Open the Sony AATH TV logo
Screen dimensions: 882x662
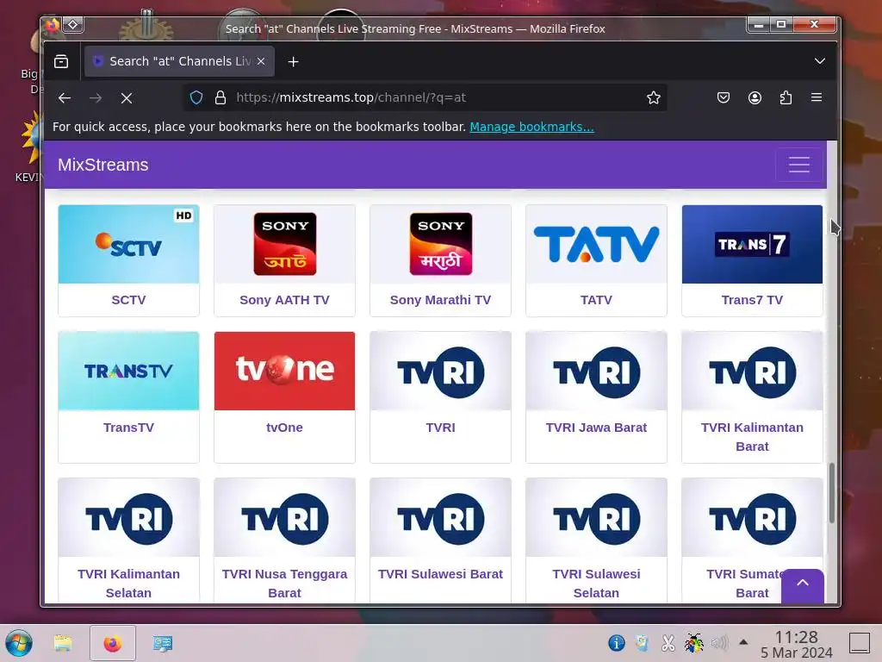click(x=284, y=244)
